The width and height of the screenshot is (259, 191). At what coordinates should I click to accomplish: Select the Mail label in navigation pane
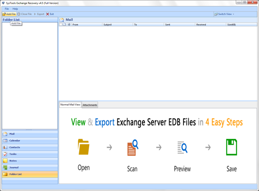(x=12, y=134)
